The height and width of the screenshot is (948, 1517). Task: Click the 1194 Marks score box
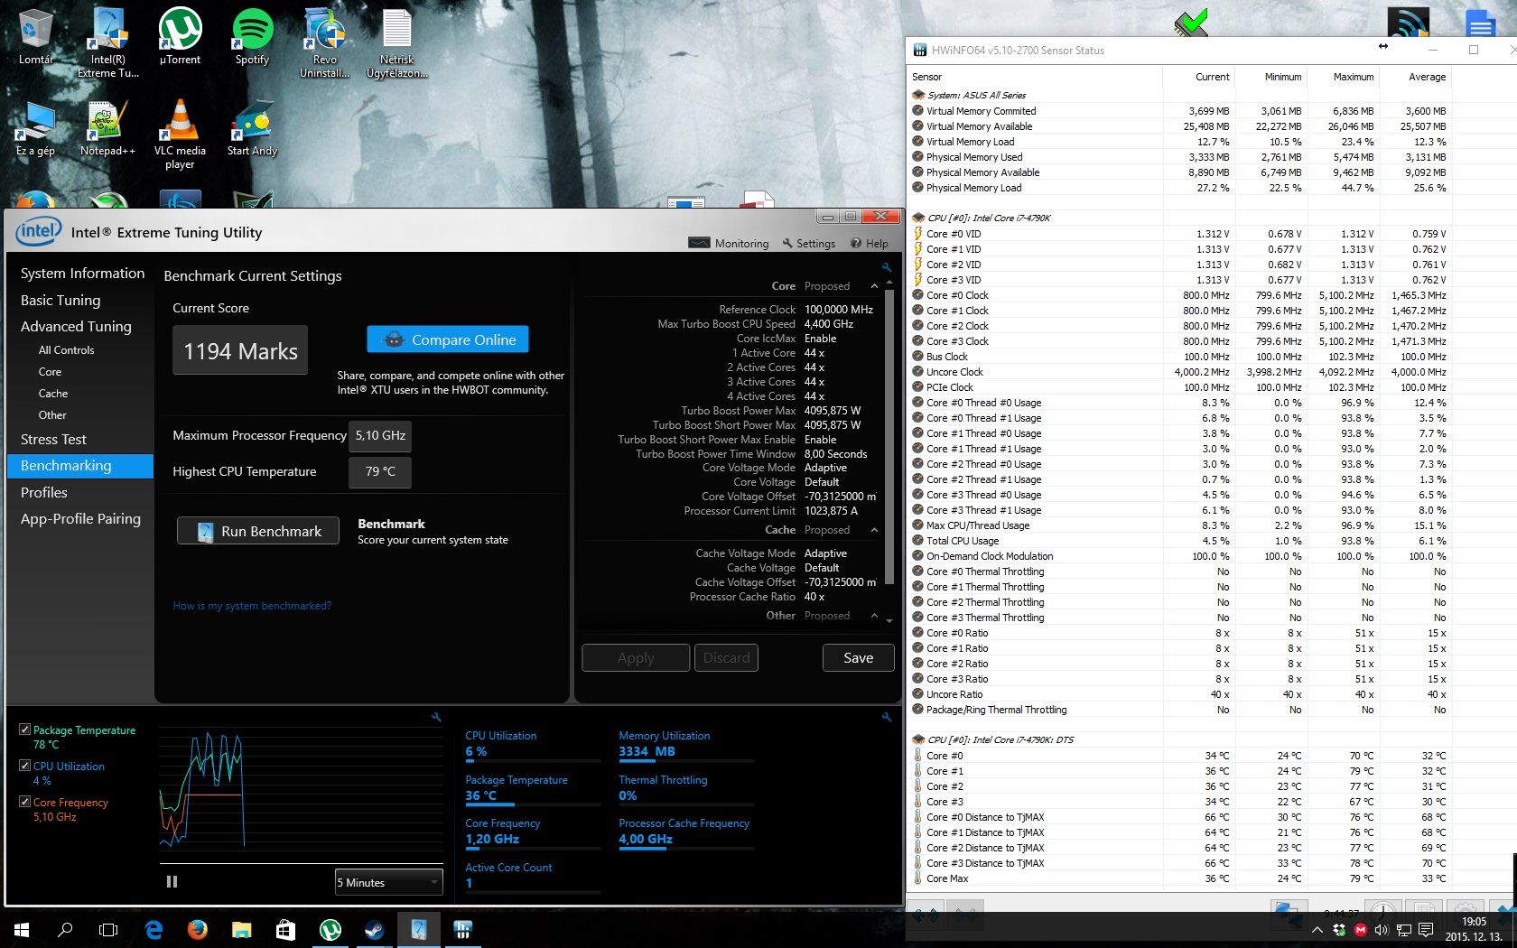click(240, 350)
